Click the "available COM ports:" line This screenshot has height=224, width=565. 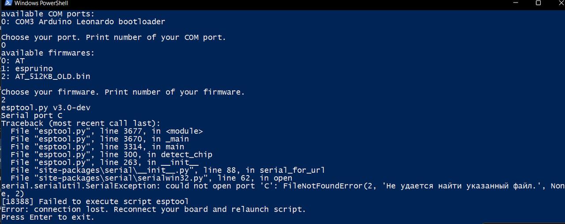coord(48,14)
